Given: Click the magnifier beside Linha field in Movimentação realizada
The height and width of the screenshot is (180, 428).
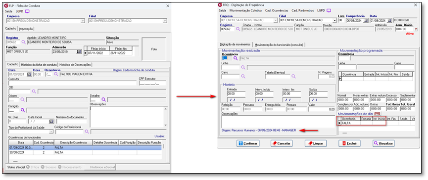Looking at the screenshot, I should click(243, 67).
